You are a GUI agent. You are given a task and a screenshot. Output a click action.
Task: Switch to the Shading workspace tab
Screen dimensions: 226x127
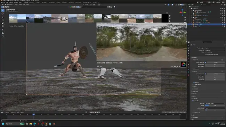tap(58, 2)
